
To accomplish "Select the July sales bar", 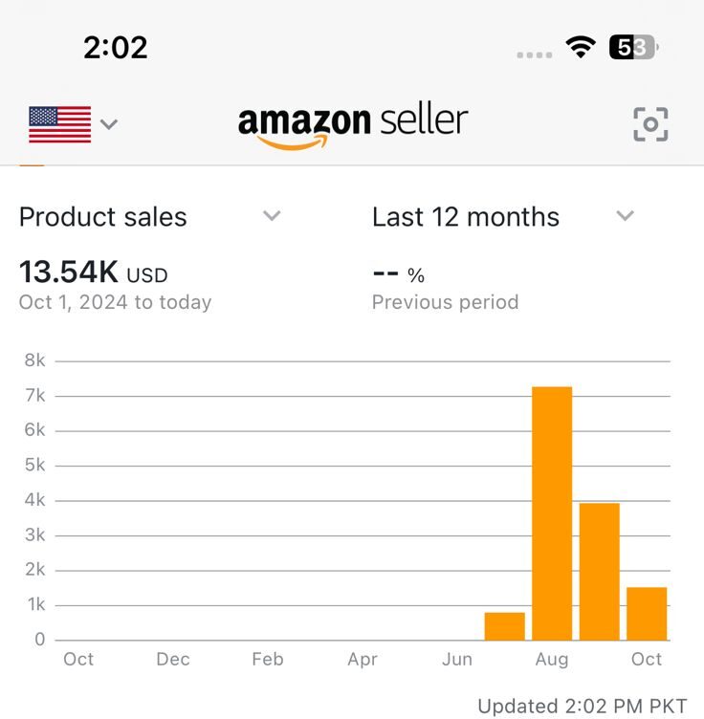I will tap(504, 626).
